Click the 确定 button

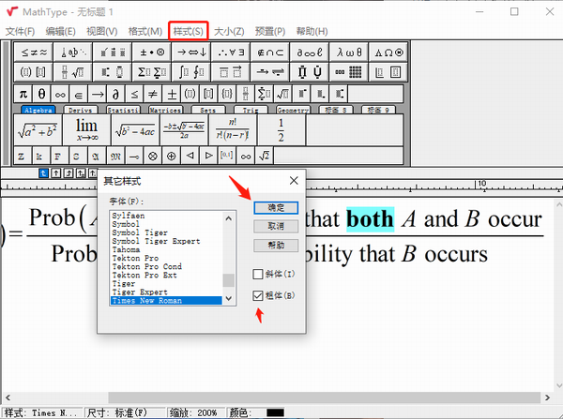pyautogui.click(x=276, y=208)
